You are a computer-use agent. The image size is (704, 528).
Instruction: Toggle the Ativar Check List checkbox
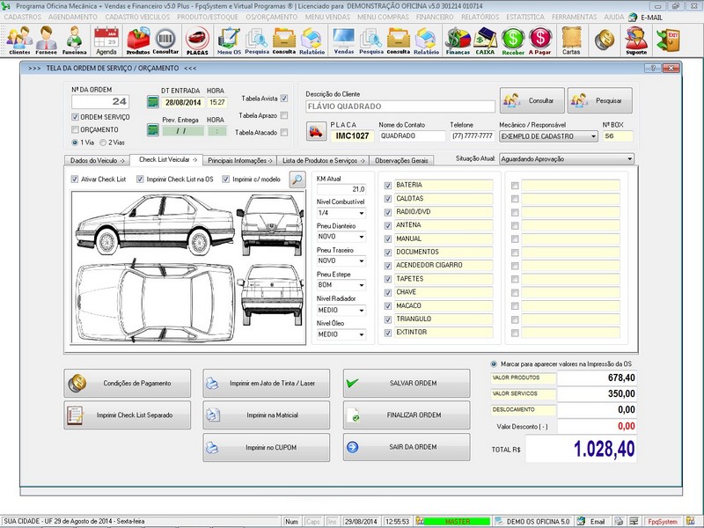(x=75, y=180)
